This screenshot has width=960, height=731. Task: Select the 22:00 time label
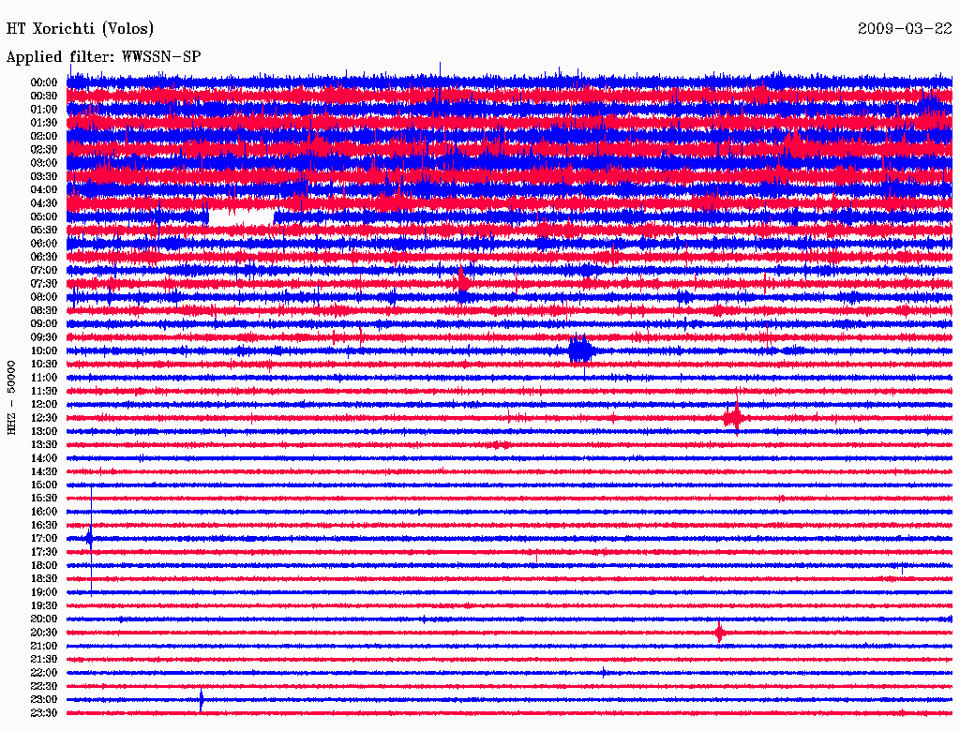click(x=43, y=673)
